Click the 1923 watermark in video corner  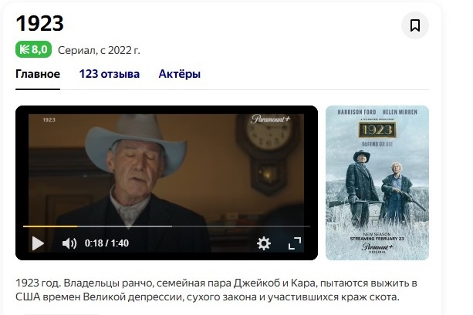(49, 120)
